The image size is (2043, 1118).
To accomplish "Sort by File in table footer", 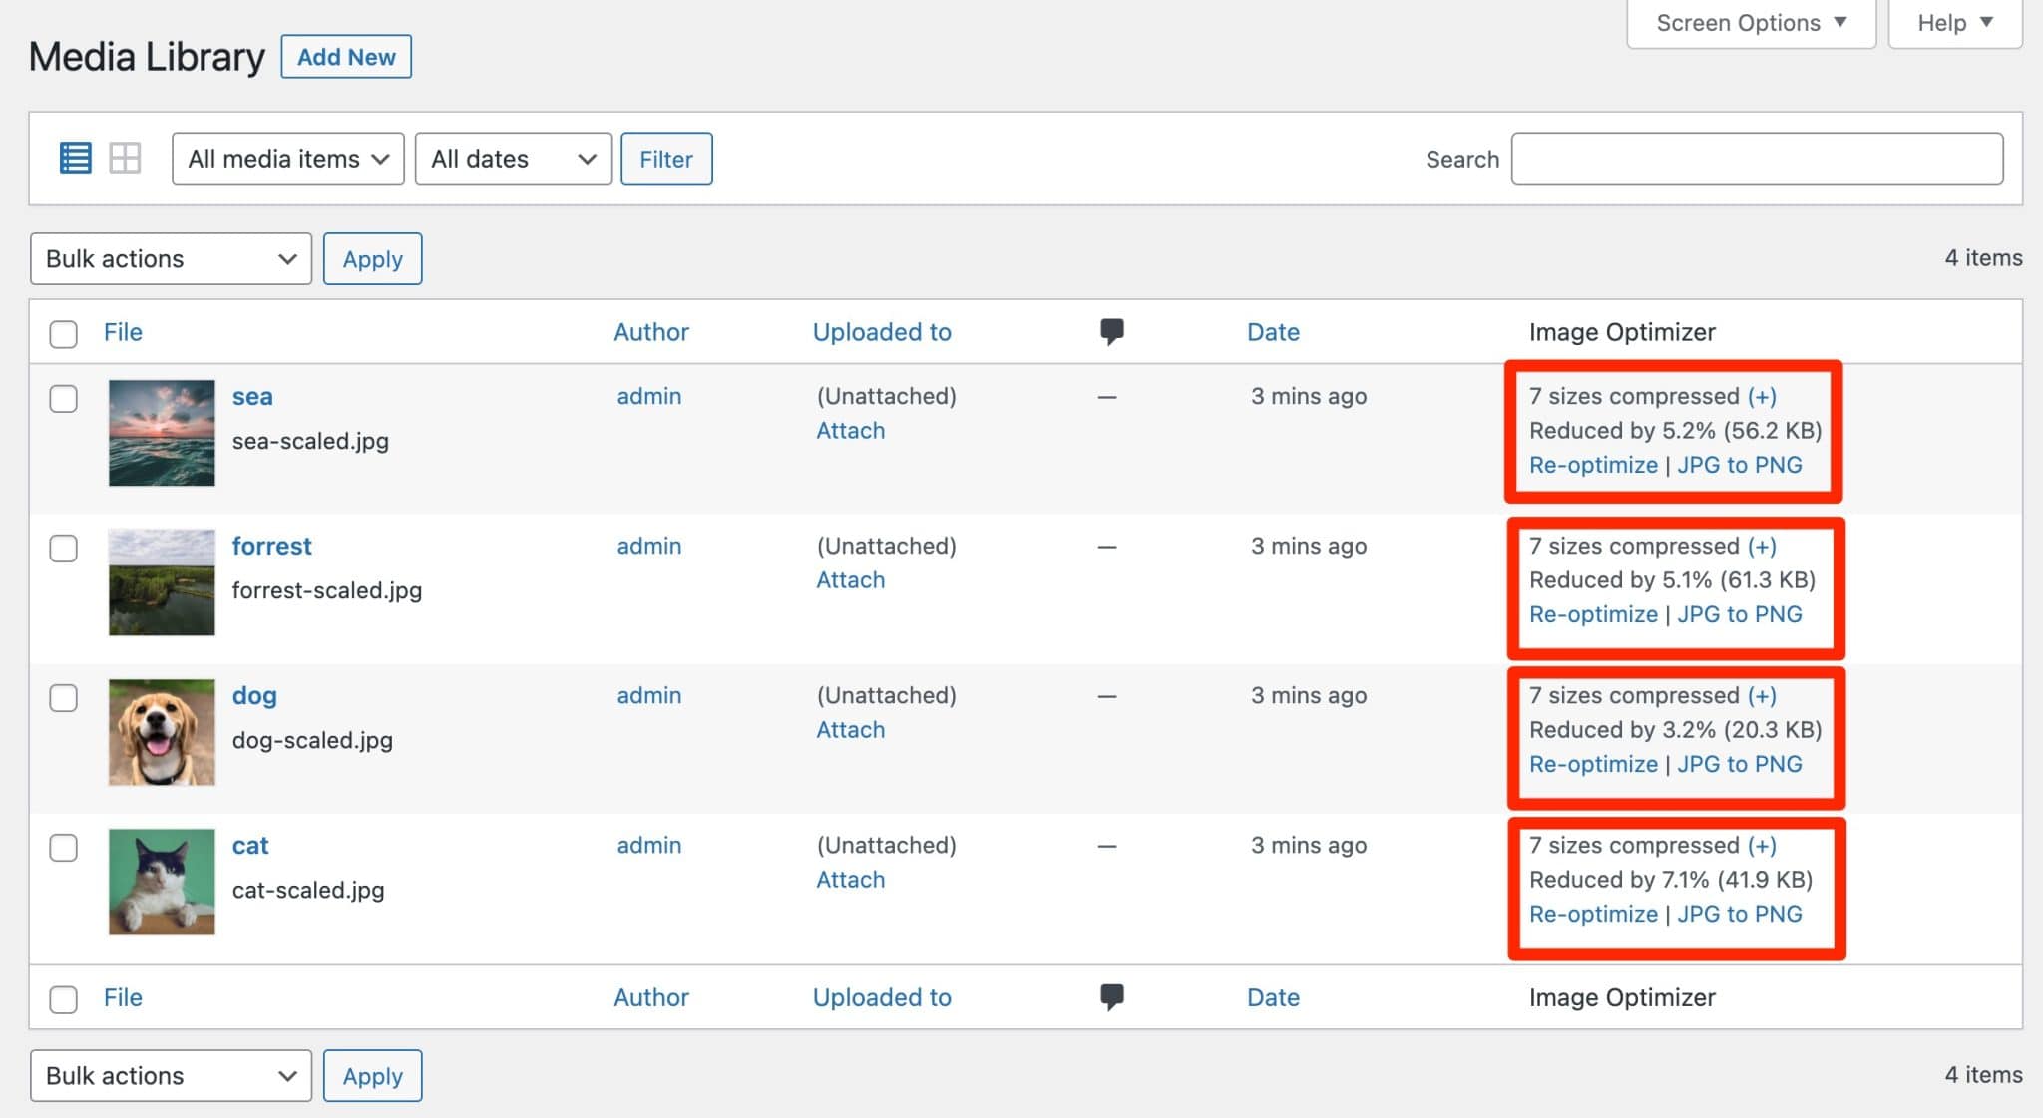I will pos(123,997).
